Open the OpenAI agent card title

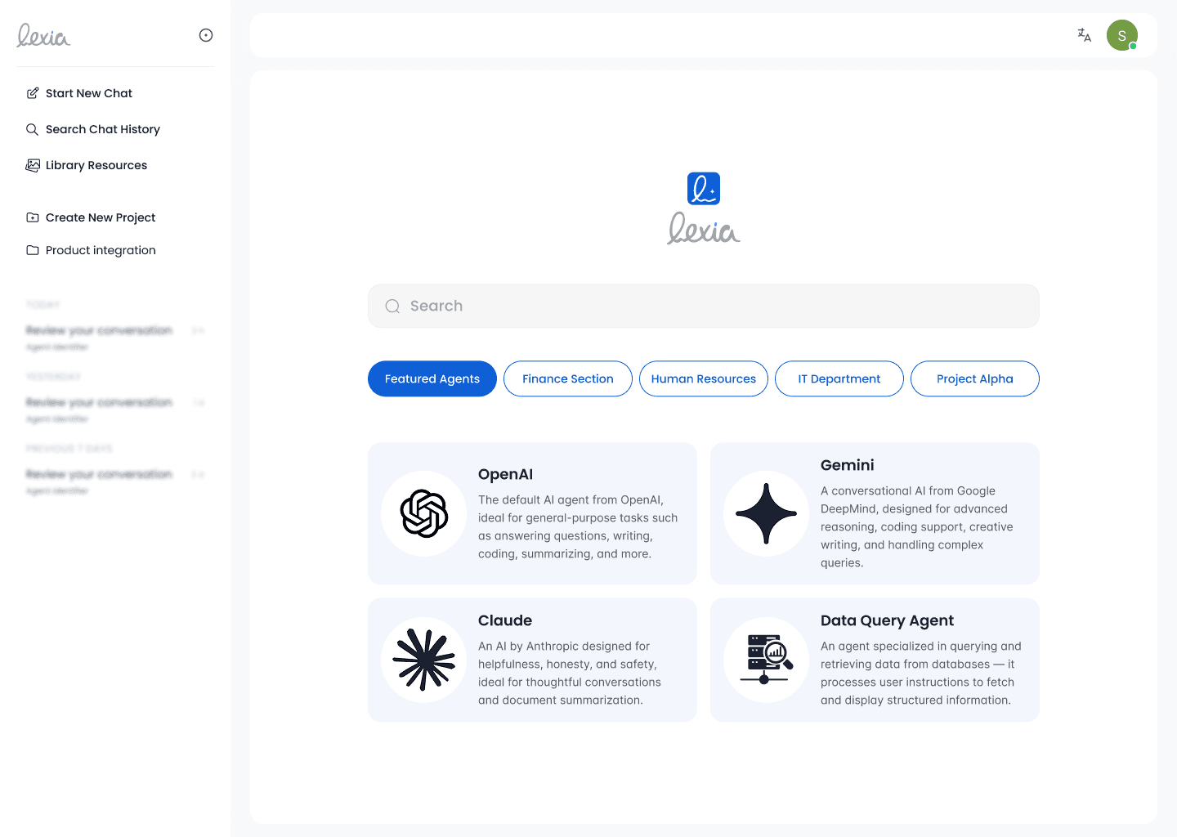[505, 474]
